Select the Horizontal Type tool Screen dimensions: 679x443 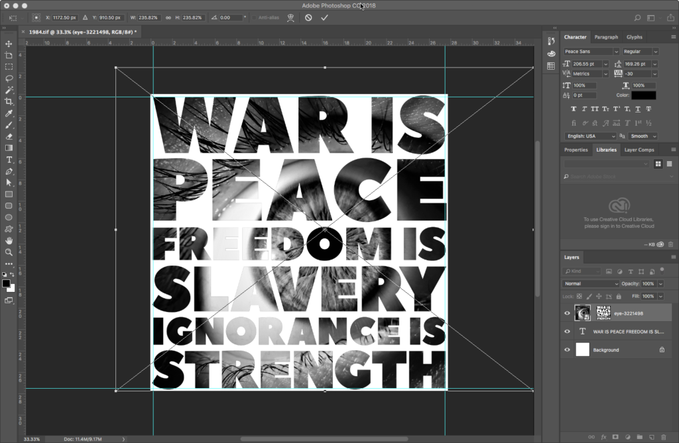pos(9,160)
